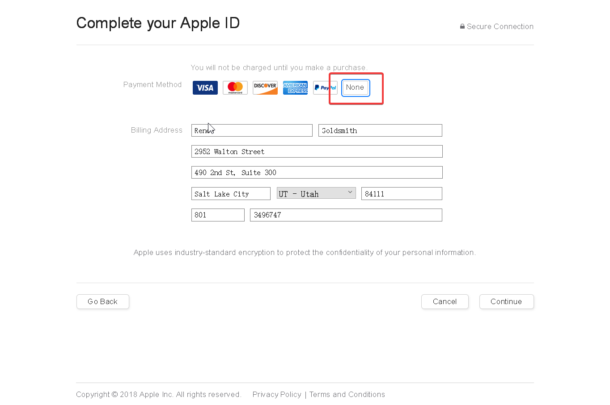
Task: Choose Mastercard payment option
Action: pyautogui.click(x=235, y=88)
